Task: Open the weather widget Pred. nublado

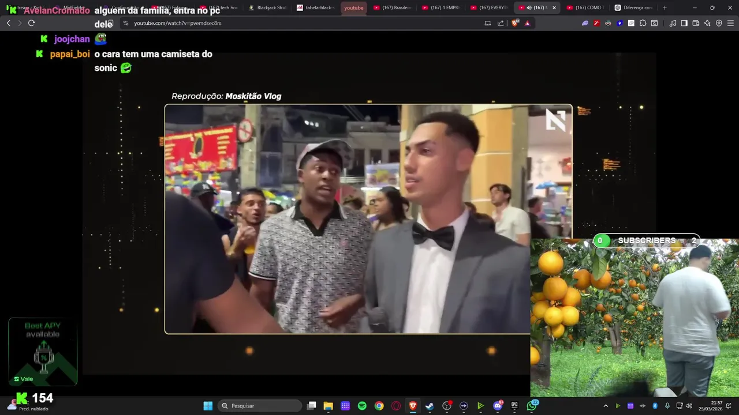Action: [x=29, y=406]
